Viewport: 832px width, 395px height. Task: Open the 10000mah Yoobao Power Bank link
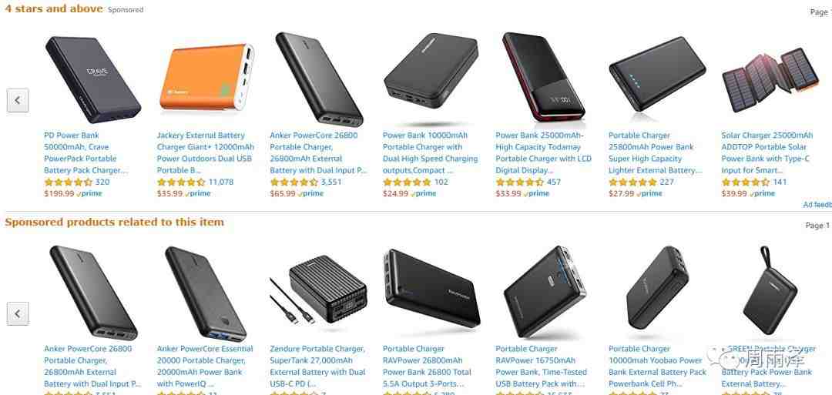point(657,367)
